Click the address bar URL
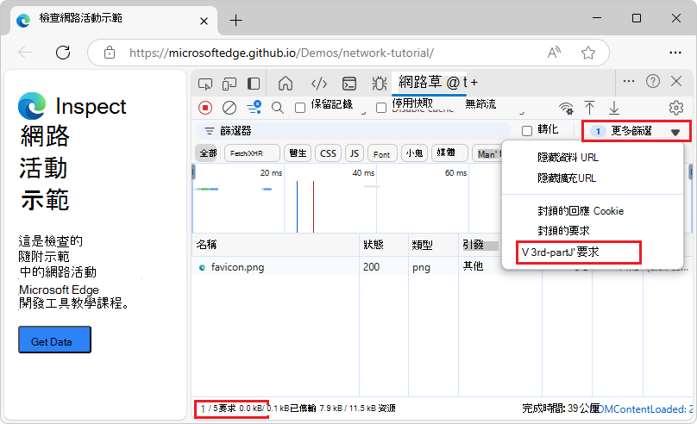This screenshot has height=424, width=697. pos(281,53)
